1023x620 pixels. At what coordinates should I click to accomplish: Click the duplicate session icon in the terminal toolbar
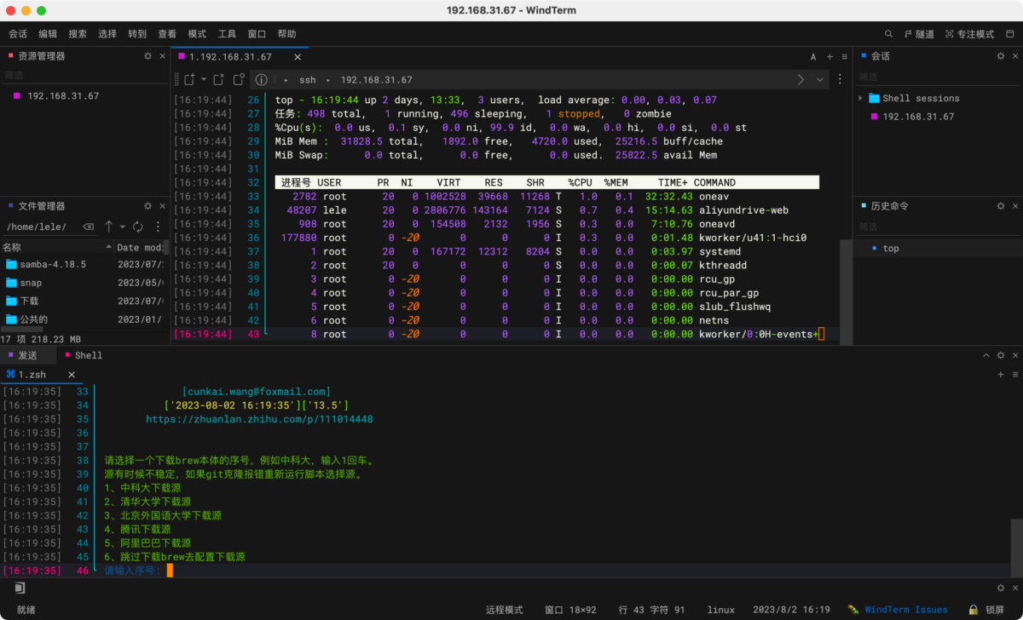point(239,80)
